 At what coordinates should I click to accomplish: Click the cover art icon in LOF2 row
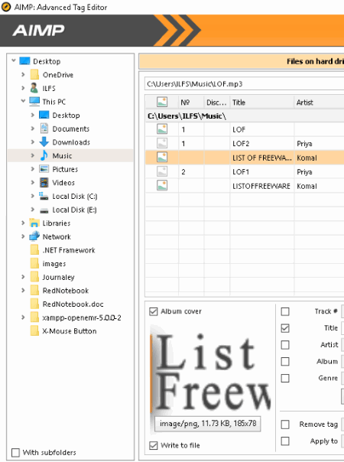click(162, 143)
